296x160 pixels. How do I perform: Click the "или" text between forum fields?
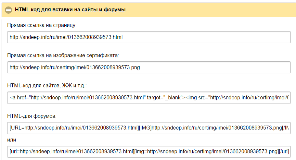(x=12, y=140)
